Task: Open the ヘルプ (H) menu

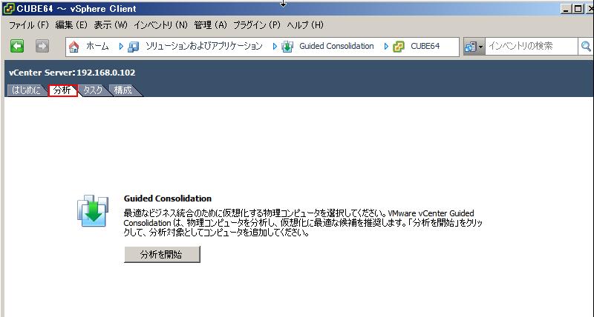Action: (x=305, y=25)
